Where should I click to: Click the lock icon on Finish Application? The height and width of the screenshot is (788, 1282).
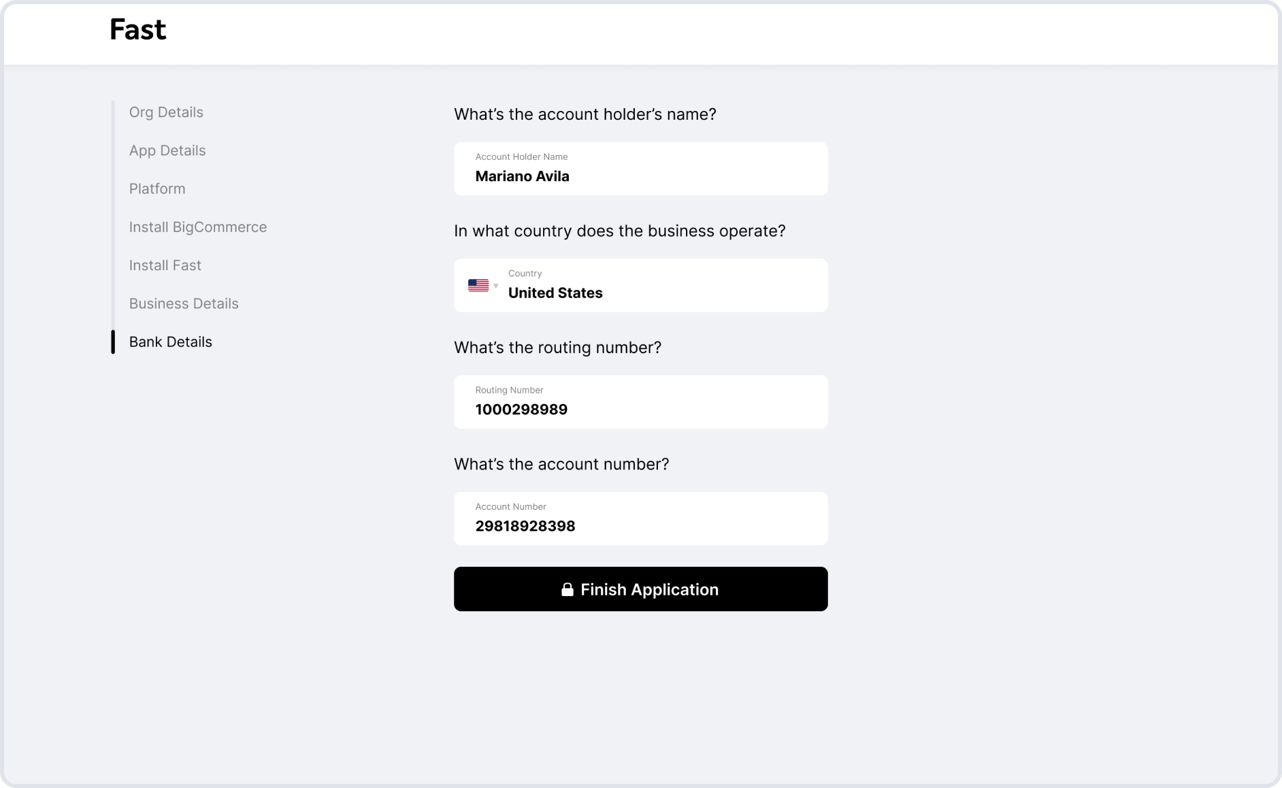[x=567, y=589]
